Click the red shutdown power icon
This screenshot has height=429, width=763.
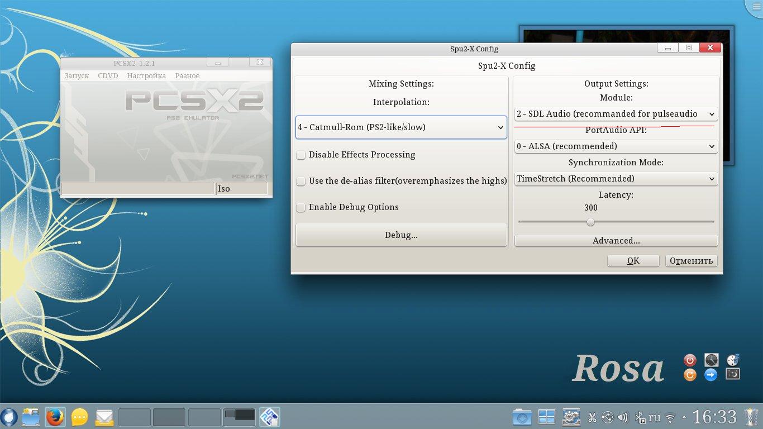click(690, 360)
